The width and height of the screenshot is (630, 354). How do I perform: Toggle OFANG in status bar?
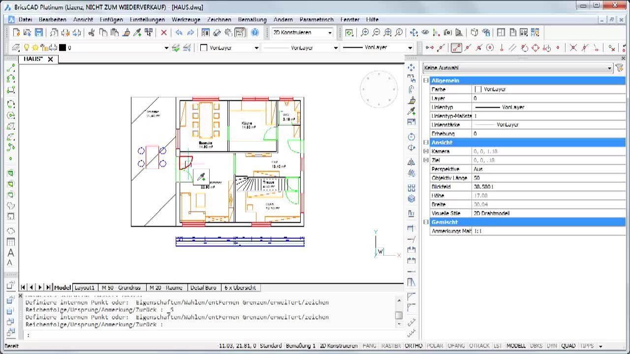(x=456, y=346)
